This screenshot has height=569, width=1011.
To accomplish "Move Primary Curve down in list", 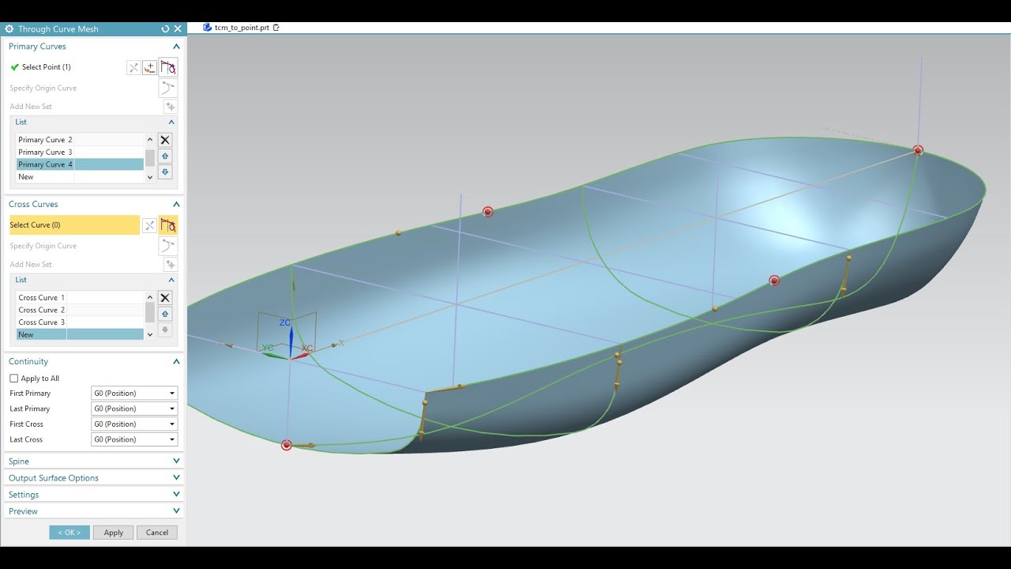I will 165,171.
